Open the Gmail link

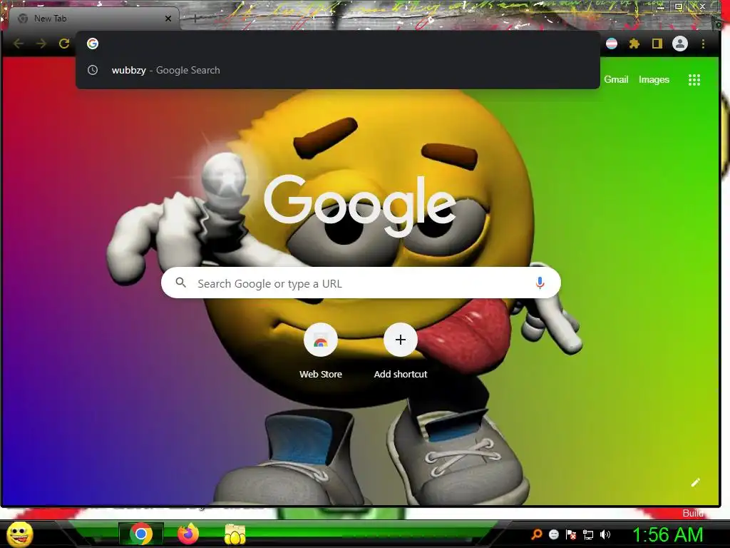pyautogui.click(x=616, y=80)
